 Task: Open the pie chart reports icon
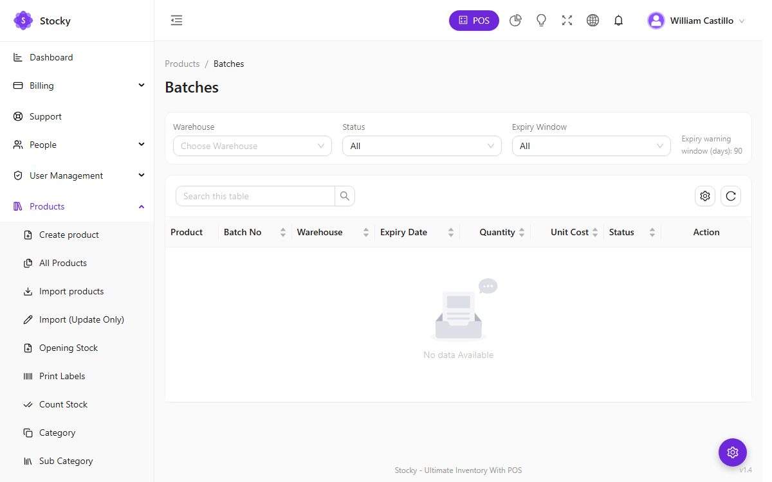(x=515, y=21)
